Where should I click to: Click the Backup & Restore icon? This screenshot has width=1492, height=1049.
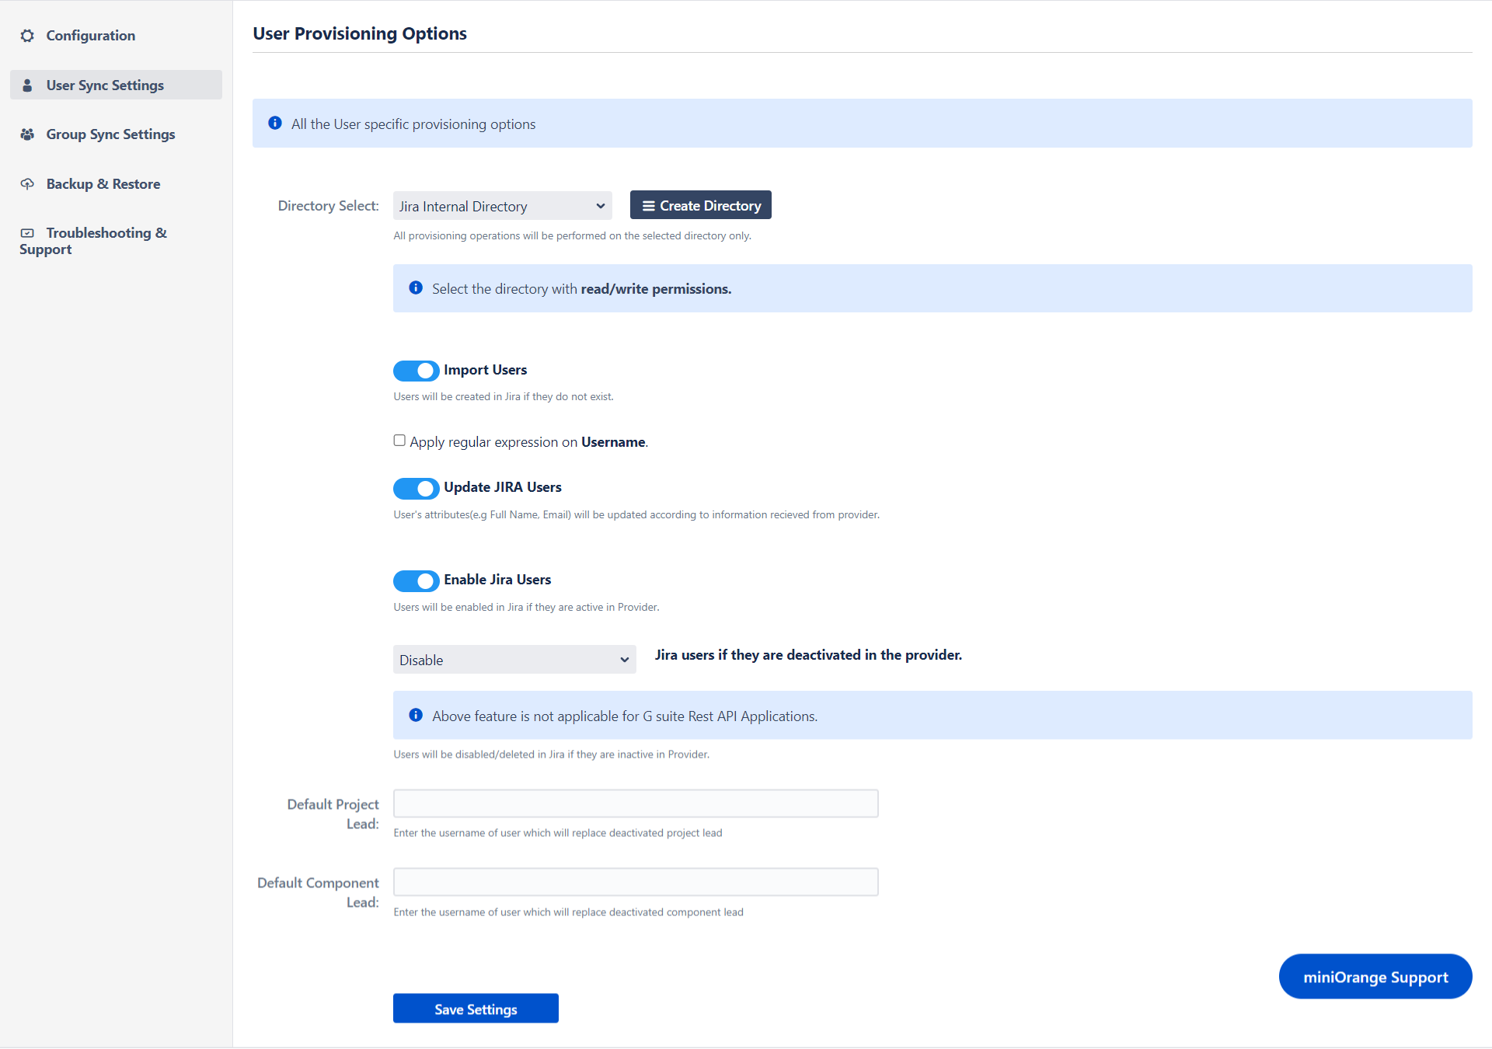(30, 183)
